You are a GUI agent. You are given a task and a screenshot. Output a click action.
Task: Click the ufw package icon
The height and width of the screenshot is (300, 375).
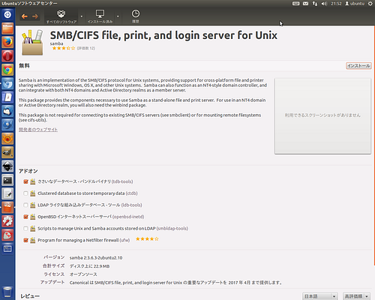(x=33, y=240)
